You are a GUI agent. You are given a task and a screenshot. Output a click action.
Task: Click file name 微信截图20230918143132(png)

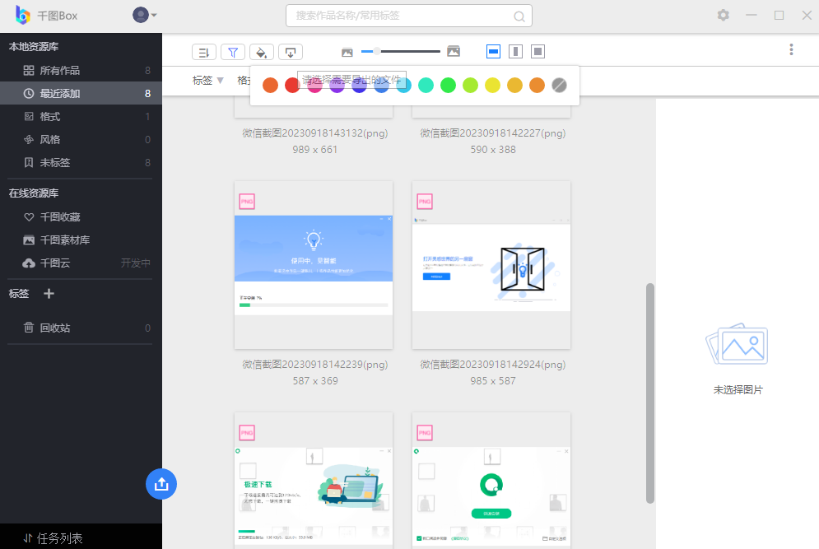(315, 133)
